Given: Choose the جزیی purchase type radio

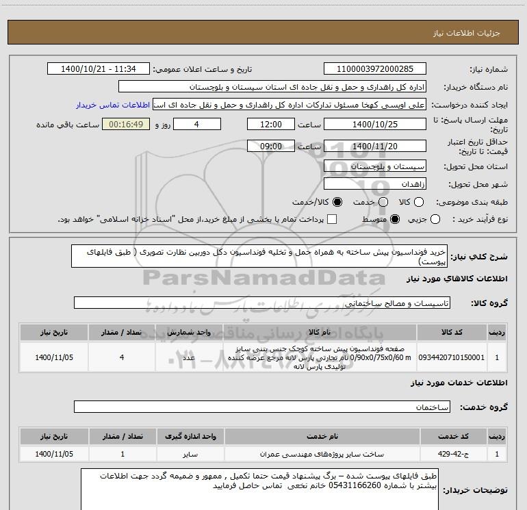Looking at the screenshot, I should [435, 220].
